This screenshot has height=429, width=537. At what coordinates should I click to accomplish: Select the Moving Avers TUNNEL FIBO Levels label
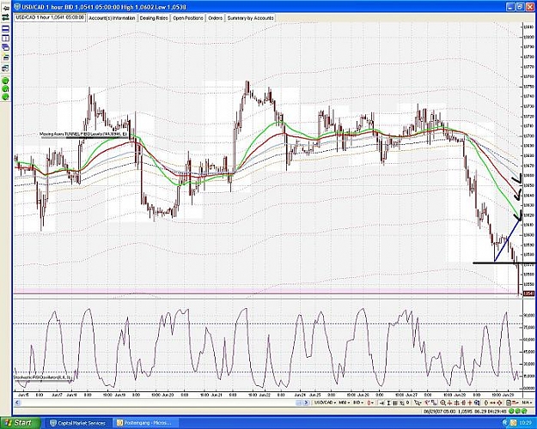pyautogui.click(x=83, y=134)
